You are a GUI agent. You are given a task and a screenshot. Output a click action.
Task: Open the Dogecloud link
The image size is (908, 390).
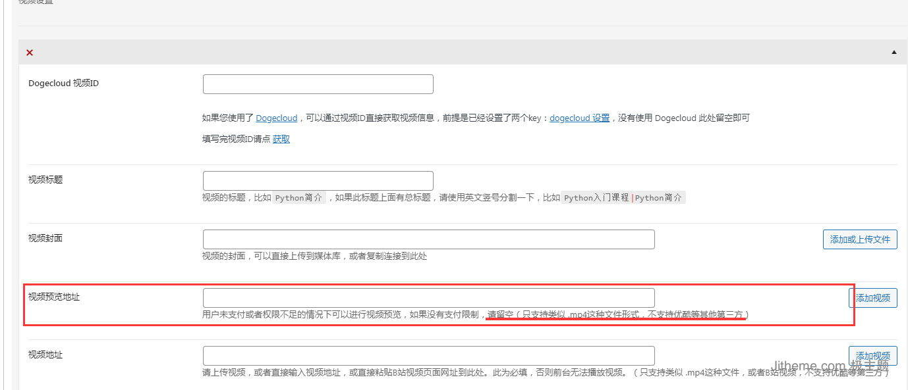pos(276,118)
